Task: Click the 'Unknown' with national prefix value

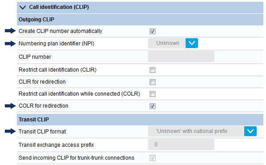Action: (x=192, y=131)
